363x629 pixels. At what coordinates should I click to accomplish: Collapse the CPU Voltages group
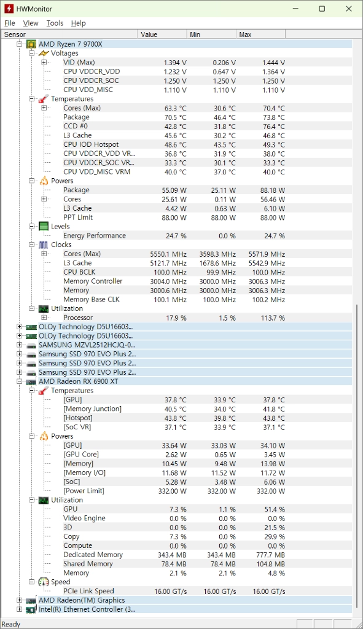click(32, 53)
